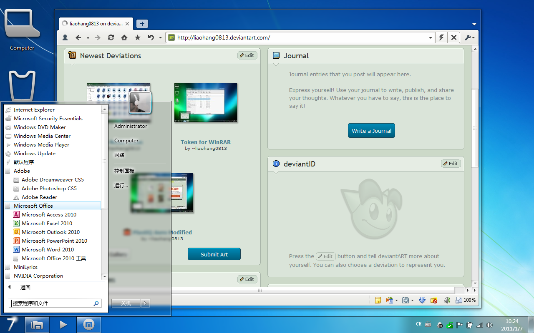The width and height of the screenshot is (534, 333).
Task: Click the Write a Journal button
Action: point(371,131)
